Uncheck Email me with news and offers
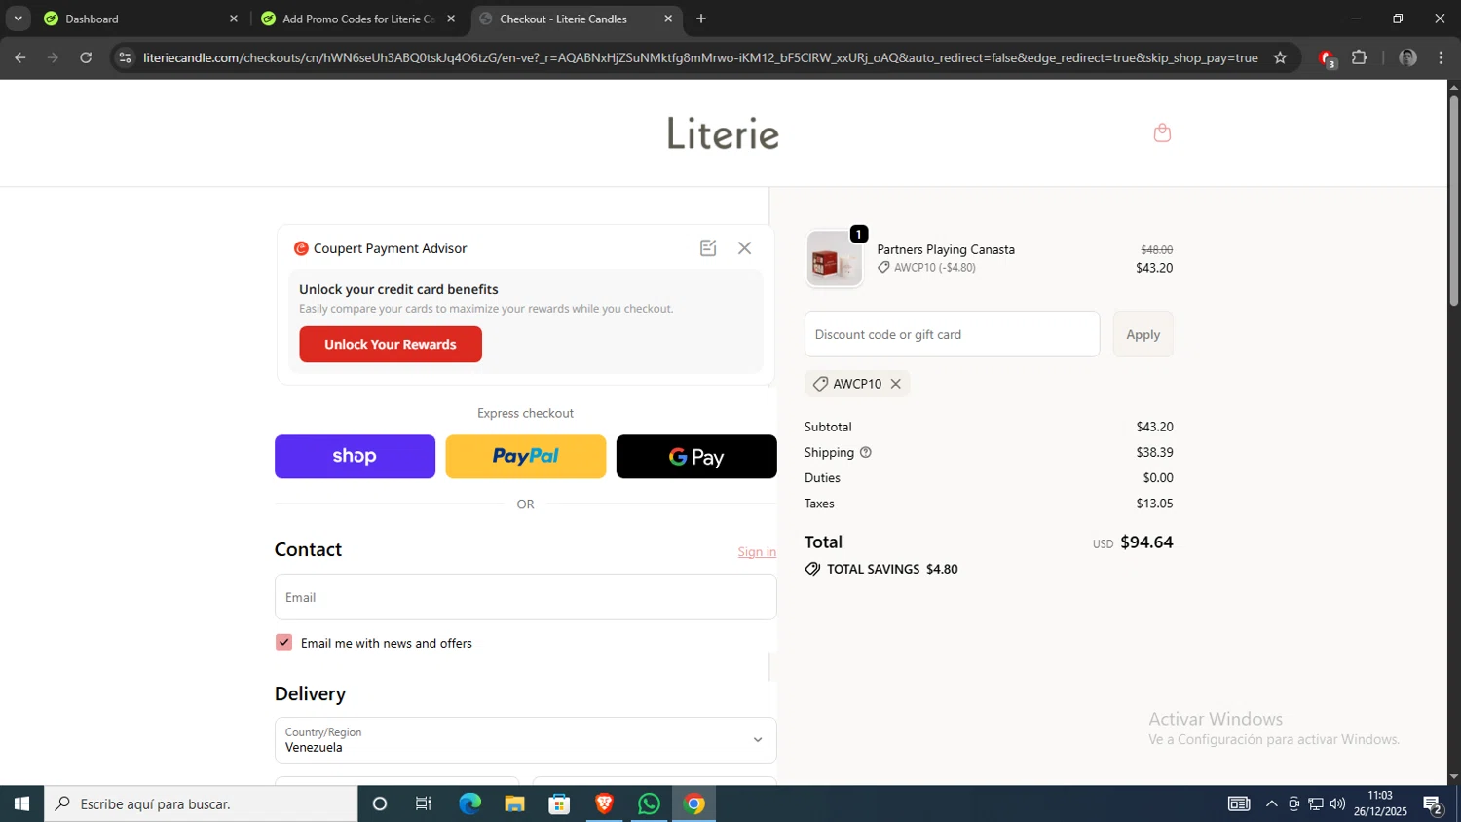This screenshot has height=822, width=1461. point(283,643)
